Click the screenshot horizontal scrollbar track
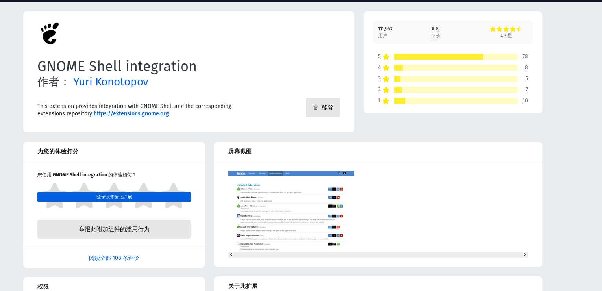This screenshot has height=291, width=602. click(378, 255)
